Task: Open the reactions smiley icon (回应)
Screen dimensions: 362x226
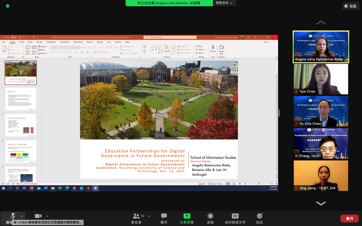Action: click(x=260, y=216)
